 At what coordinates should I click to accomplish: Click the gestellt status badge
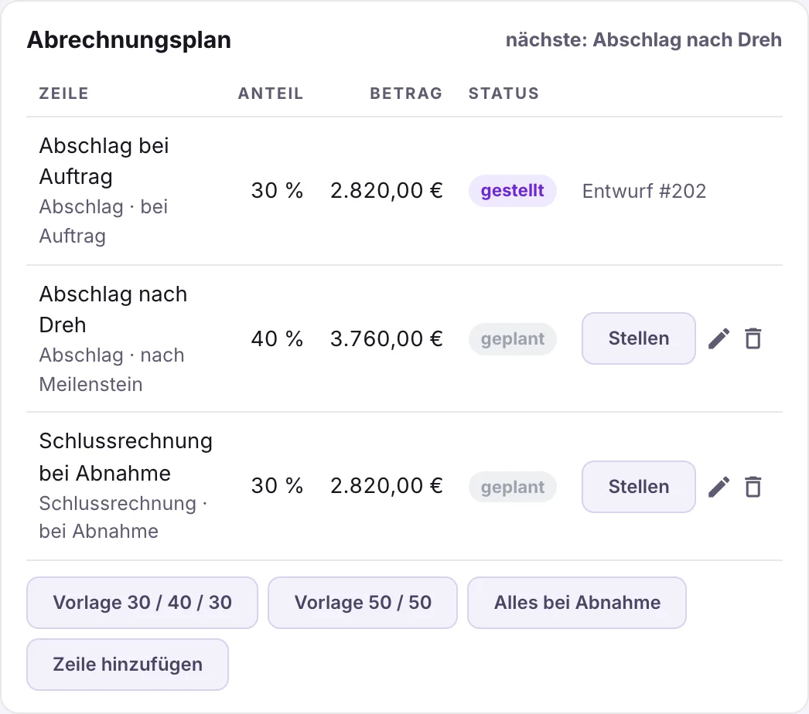512,191
